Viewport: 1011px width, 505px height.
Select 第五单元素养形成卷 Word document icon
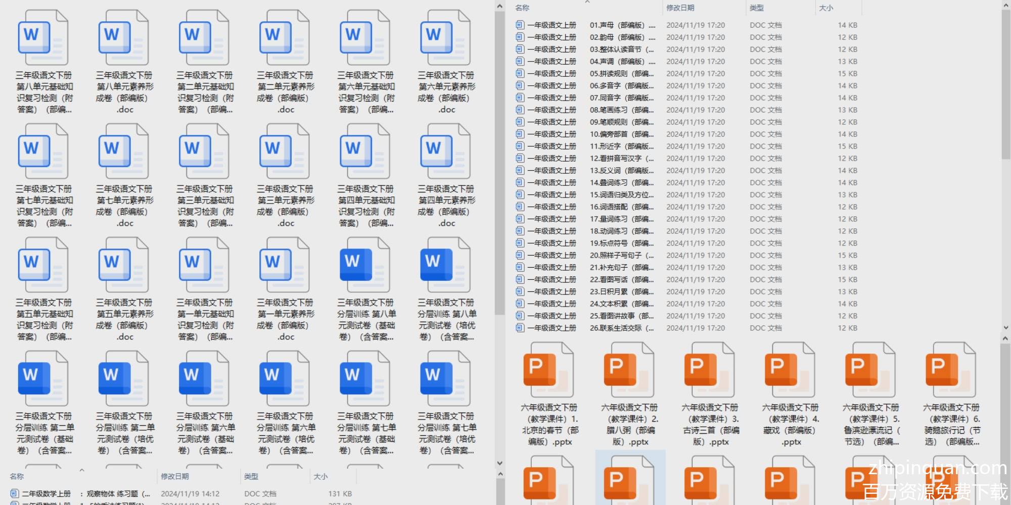(x=123, y=265)
